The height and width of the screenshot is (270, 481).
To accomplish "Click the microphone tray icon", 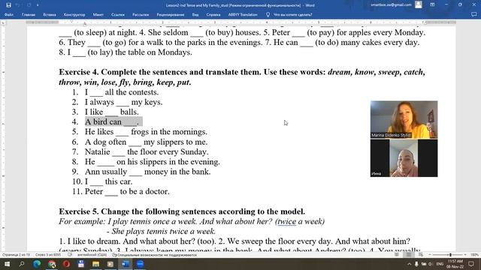I will [416, 264].
